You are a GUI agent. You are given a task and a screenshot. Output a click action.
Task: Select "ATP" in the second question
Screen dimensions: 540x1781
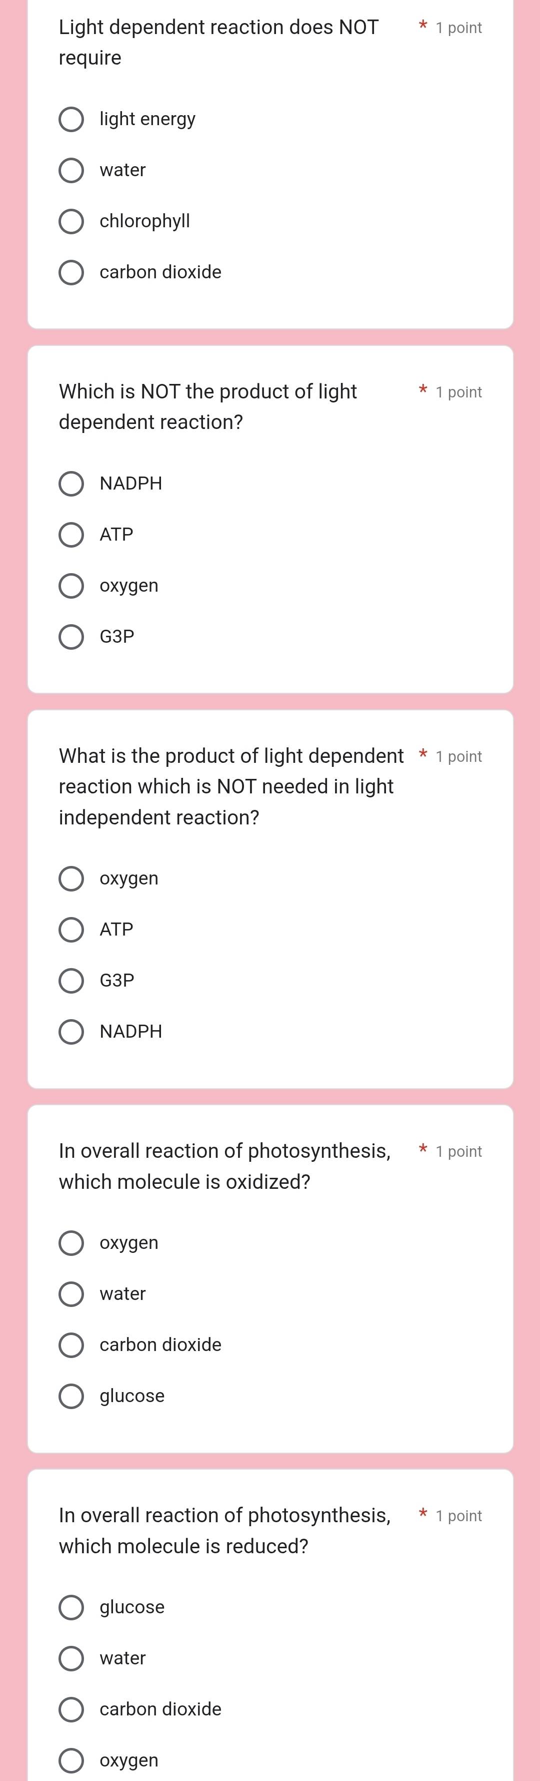[71, 535]
